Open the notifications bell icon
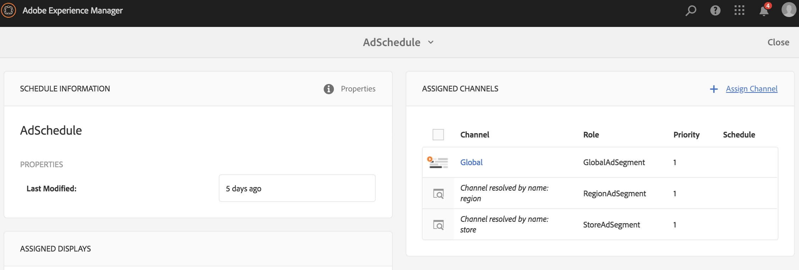This screenshot has width=799, height=270. (x=764, y=11)
